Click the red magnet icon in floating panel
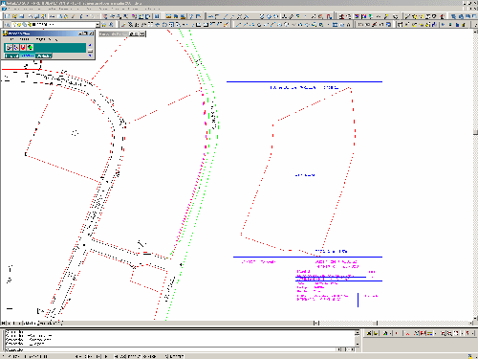Viewport: 478px width, 359px height. (x=23, y=48)
